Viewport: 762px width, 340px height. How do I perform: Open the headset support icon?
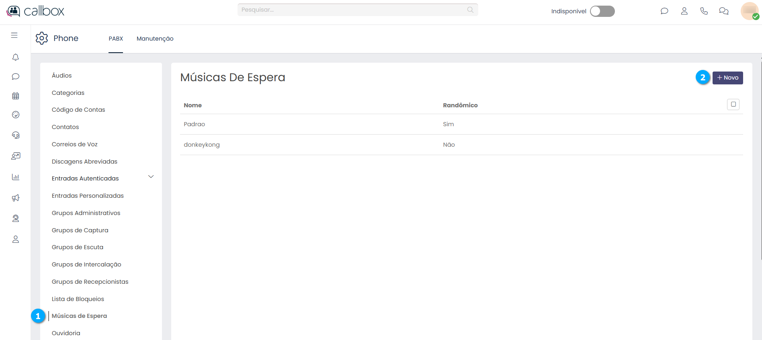tap(16, 135)
